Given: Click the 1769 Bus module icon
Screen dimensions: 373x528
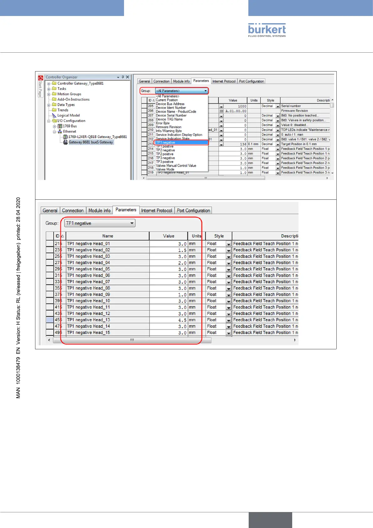Looking at the screenshot, I should [60, 126].
